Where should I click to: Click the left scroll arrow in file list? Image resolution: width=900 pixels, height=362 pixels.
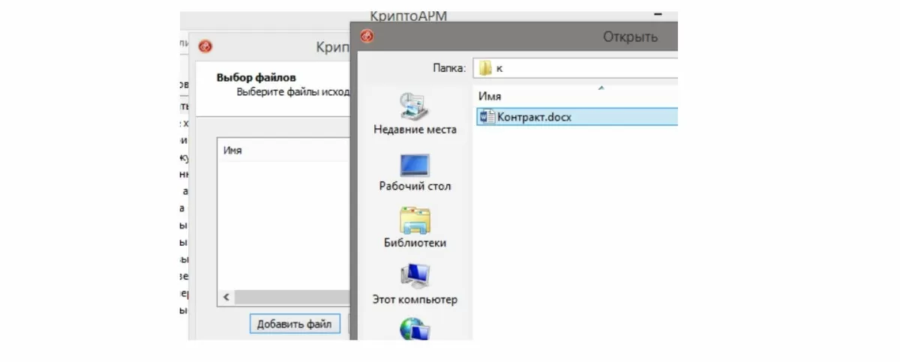tap(226, 298)
